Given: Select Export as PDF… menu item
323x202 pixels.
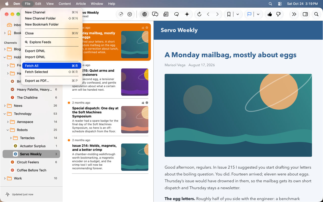Looking at the screenshot, I should (51, 81).
